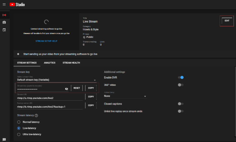The width and height of the screenshot is (236, 142).
Task: Open the Added delay dropdown
Action: [125, 96]
